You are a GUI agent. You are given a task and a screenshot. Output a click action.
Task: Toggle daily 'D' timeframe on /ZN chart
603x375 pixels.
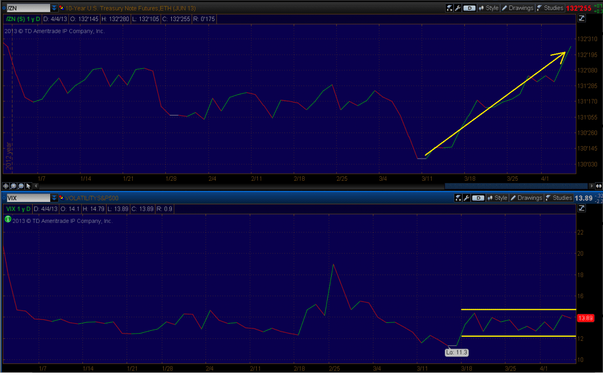click(x=469, y=8)
